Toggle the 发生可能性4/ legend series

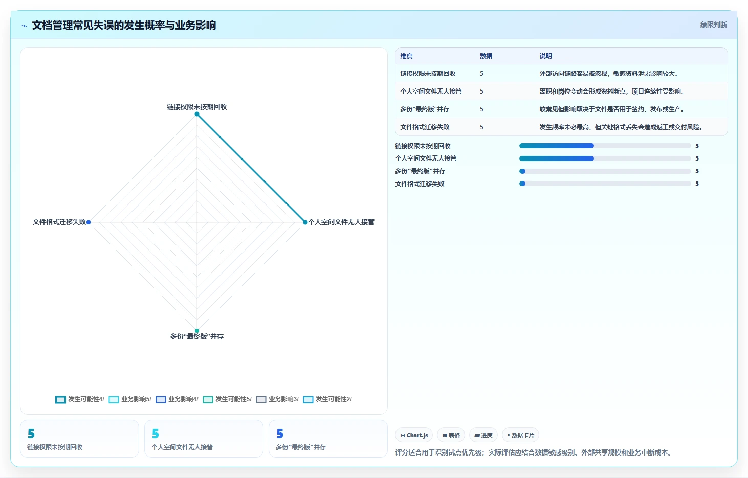click(80, 399)
